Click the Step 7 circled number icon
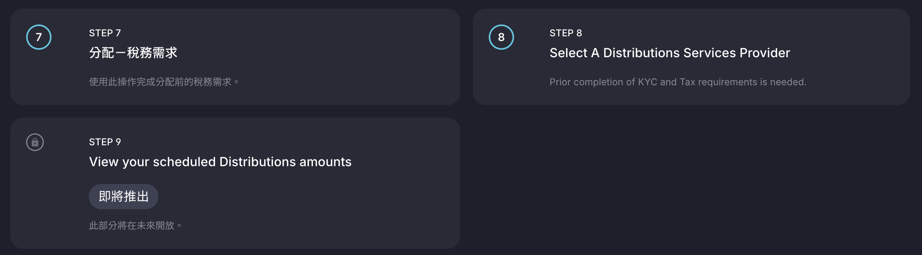 point(39,37)
